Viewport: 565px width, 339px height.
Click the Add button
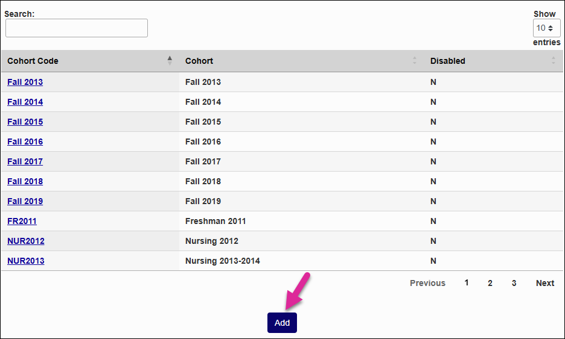tap(282, 323)
